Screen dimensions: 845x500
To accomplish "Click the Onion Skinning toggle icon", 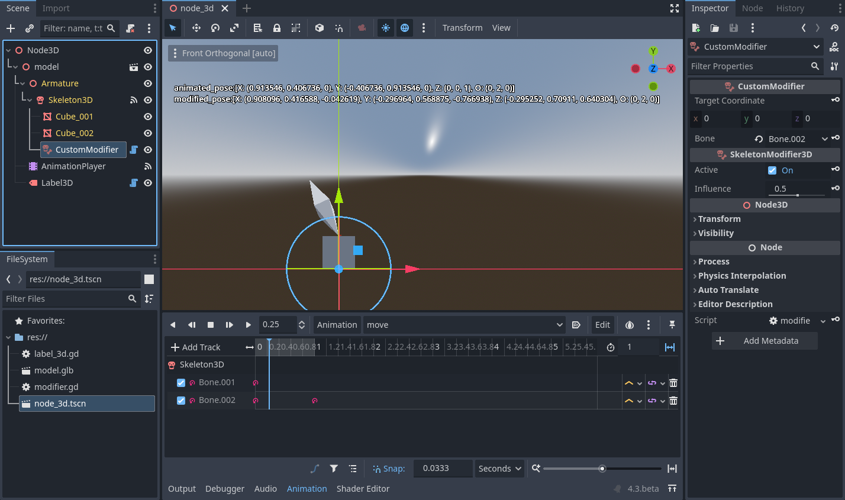I will pyautogui.click(x=630, y=325).
